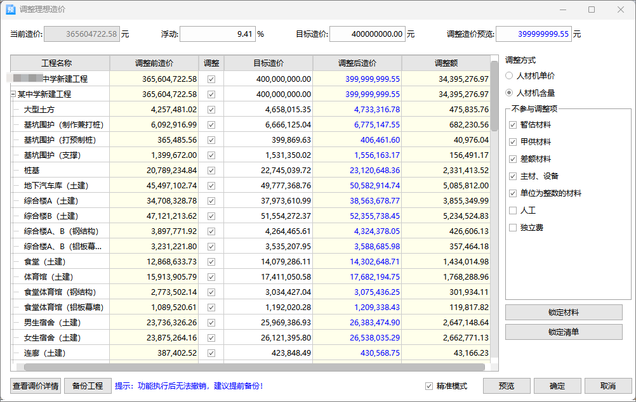Edit the 目标造价 input field
Viewport: 636px width, 402px height.
[368, 34]
